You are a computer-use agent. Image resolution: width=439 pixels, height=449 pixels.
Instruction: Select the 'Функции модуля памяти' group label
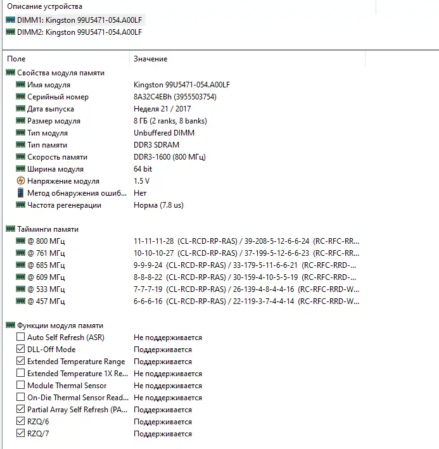[x=60, y=326]
